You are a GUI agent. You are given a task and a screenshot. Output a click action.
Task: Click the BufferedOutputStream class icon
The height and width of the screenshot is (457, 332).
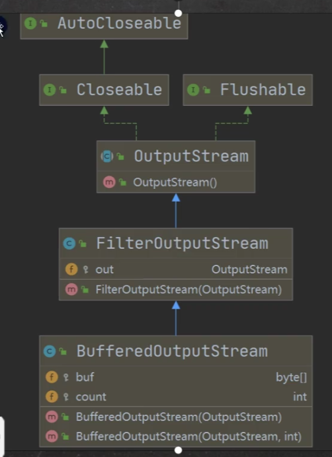pos(50,351)
